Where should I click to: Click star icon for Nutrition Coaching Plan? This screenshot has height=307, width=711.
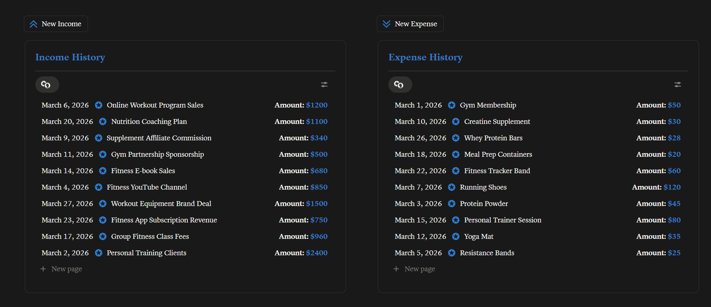(x=103, y=121)
